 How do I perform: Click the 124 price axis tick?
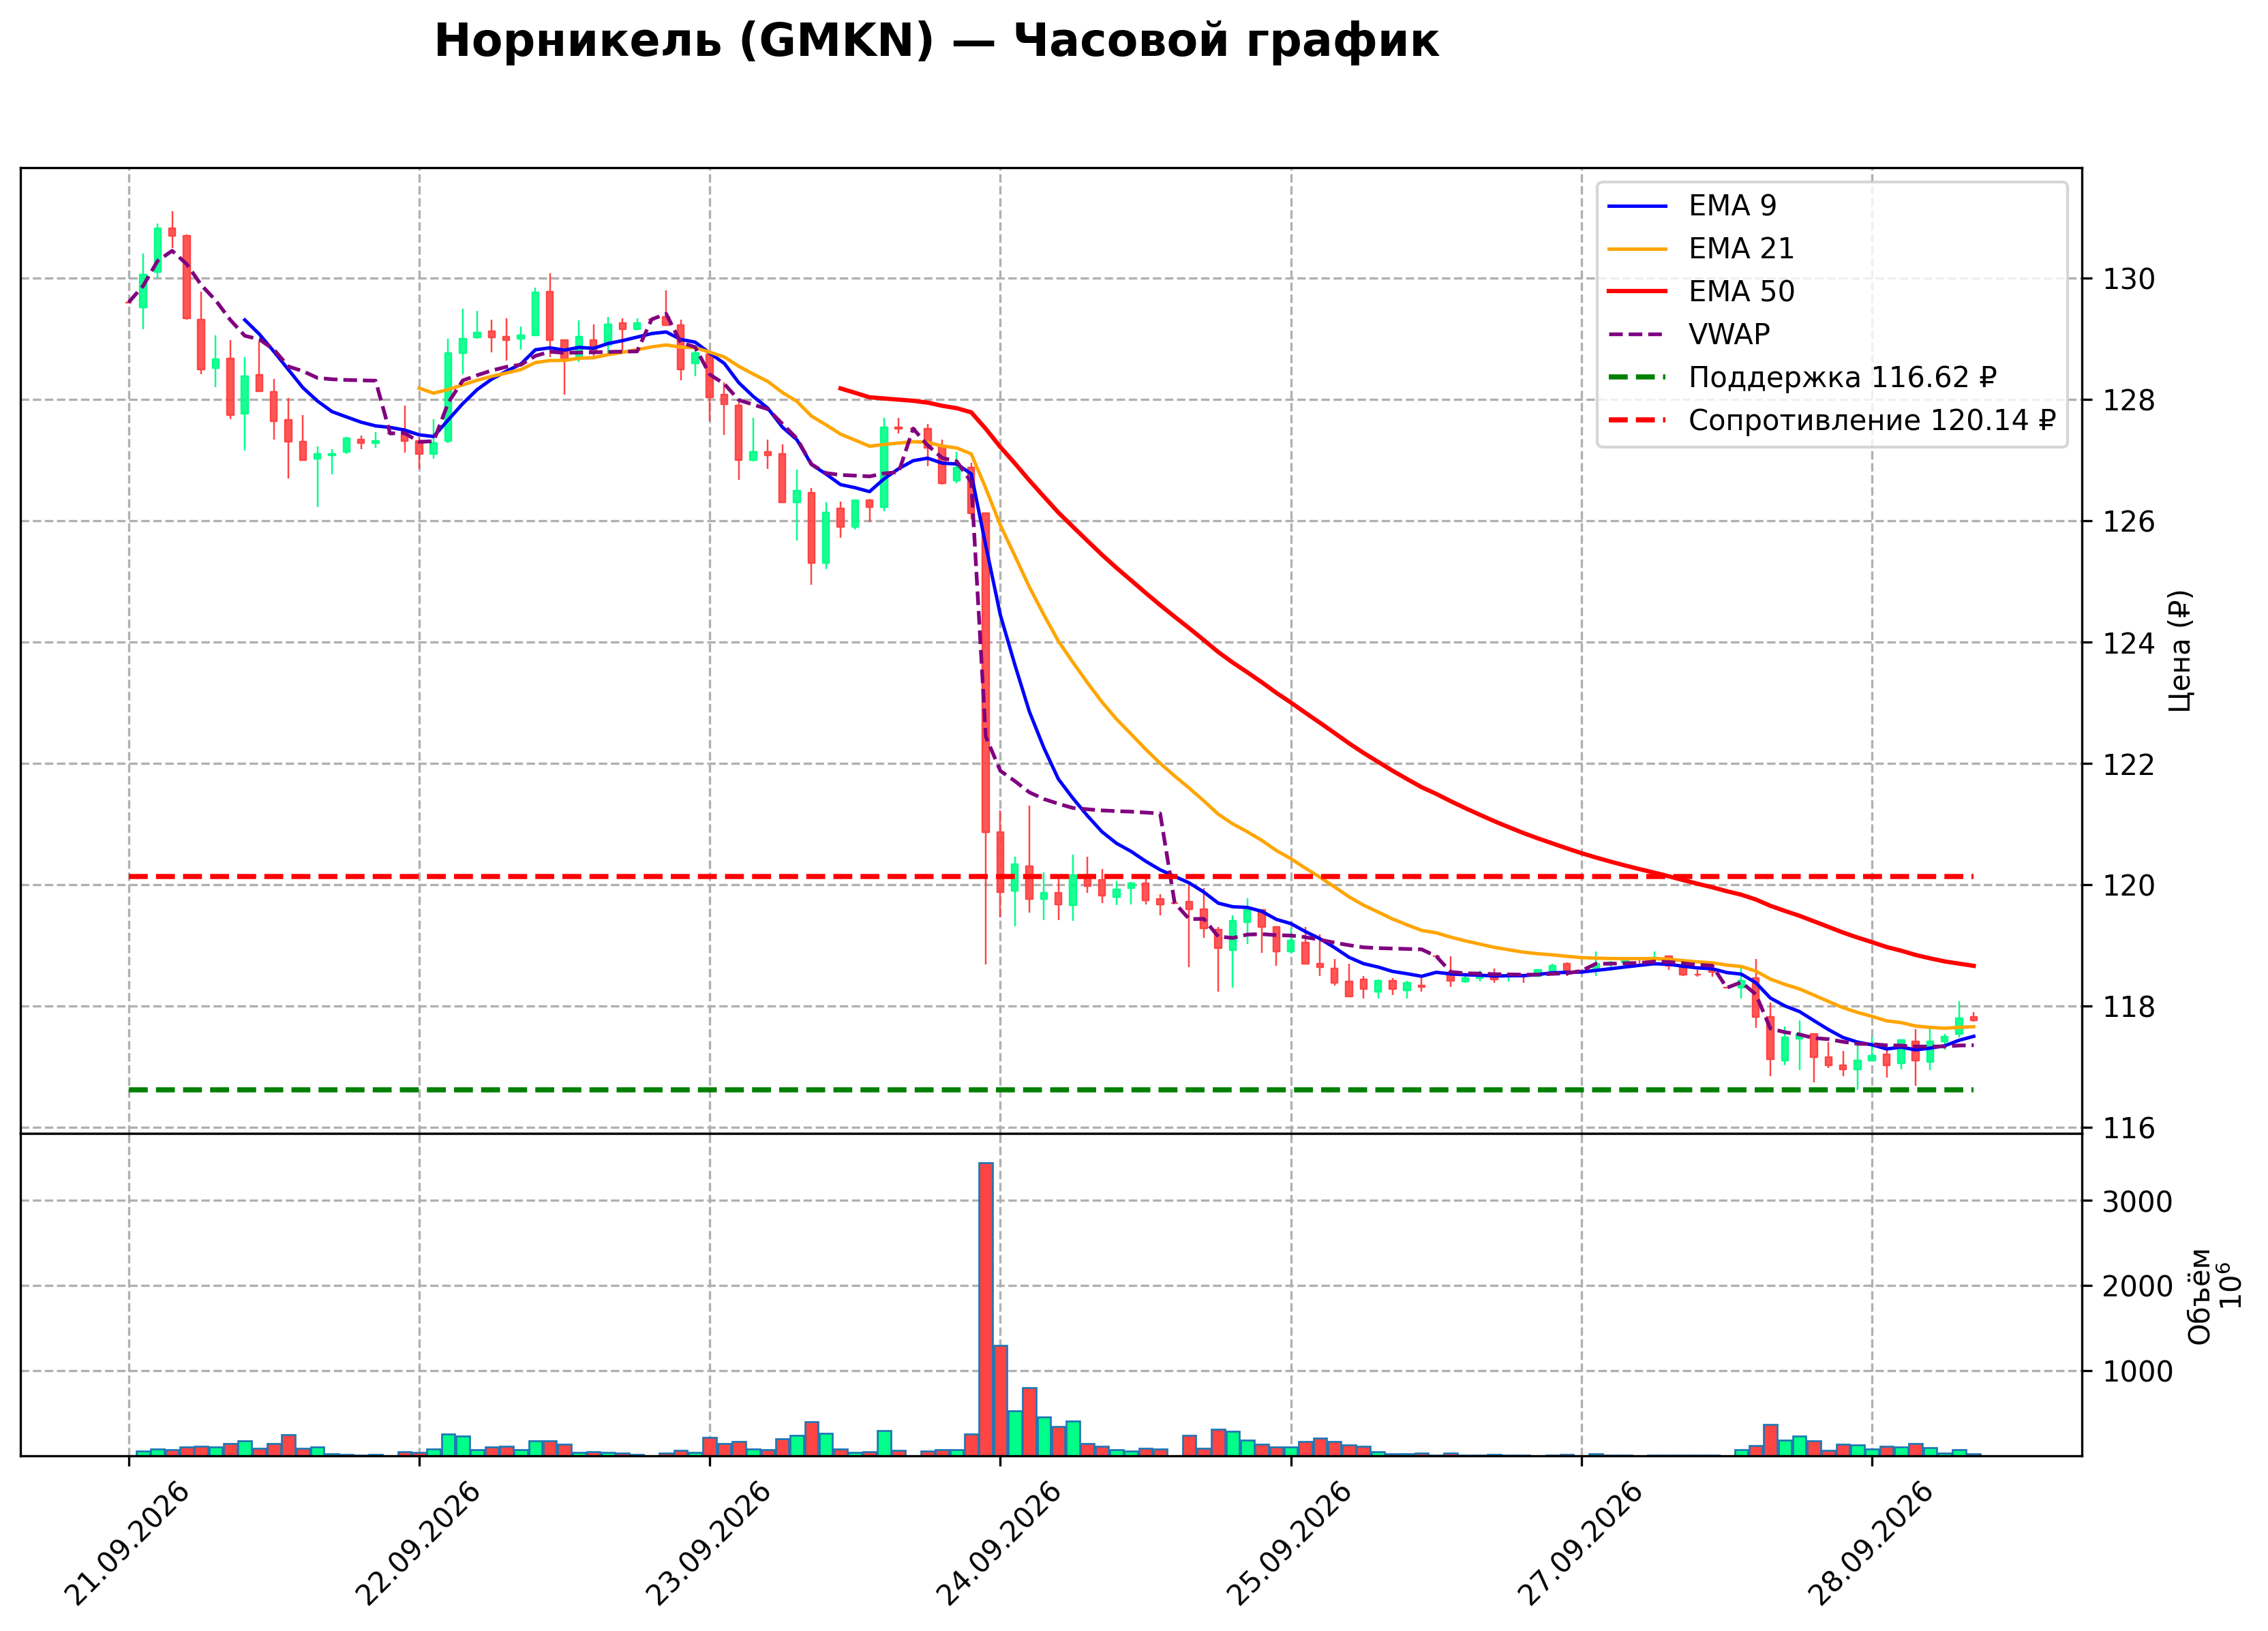point(2128,643)
